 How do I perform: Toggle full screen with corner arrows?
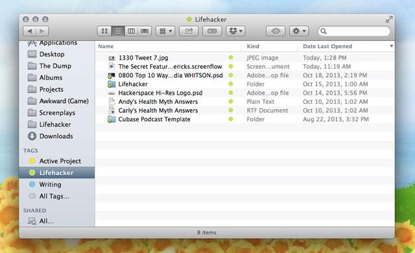tap(389, 19)
